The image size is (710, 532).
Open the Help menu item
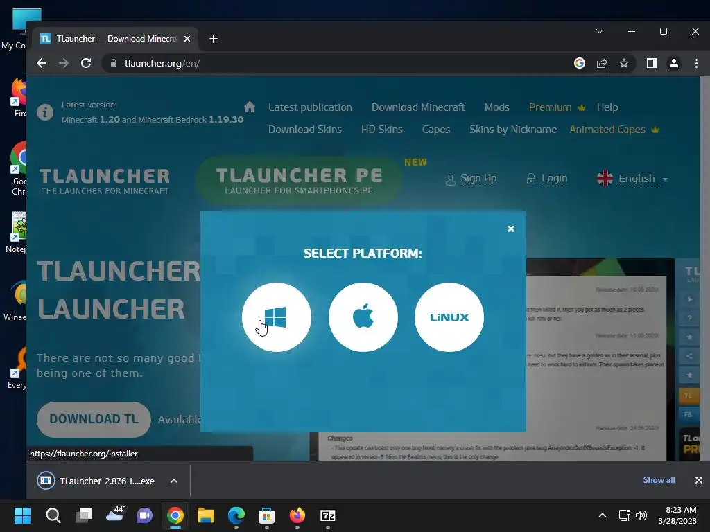pos(607,107)
